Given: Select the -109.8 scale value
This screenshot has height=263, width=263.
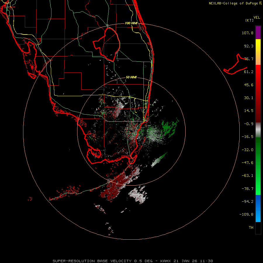Looking at the screenshot, I should pos(246,214).
